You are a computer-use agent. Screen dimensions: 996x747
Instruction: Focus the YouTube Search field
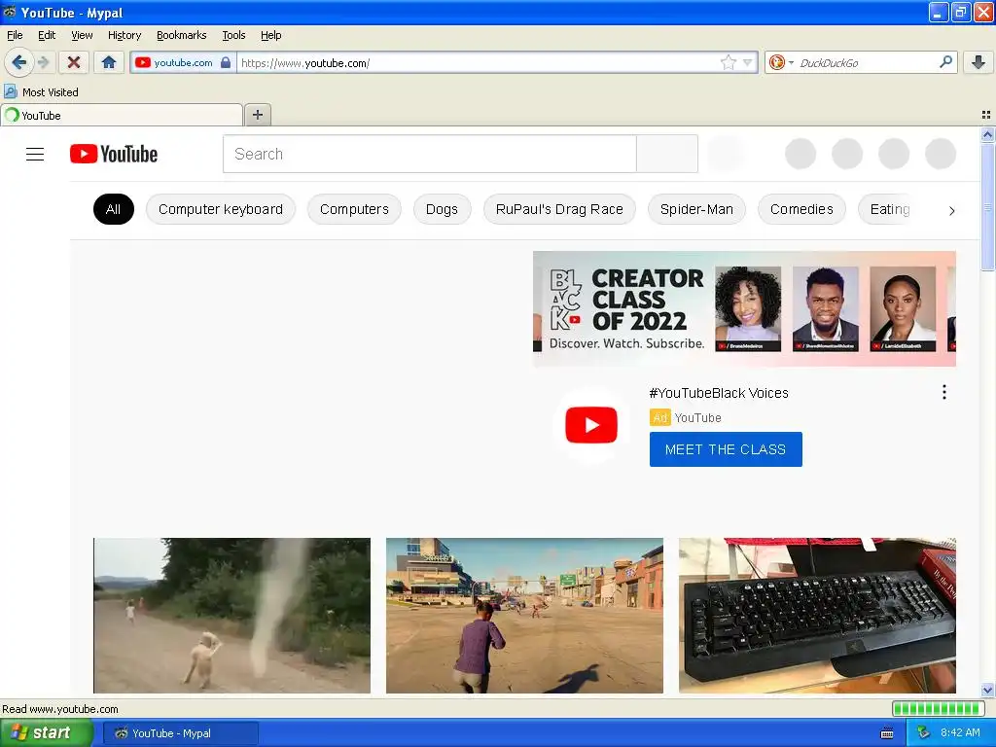click(x=429, y=154)
